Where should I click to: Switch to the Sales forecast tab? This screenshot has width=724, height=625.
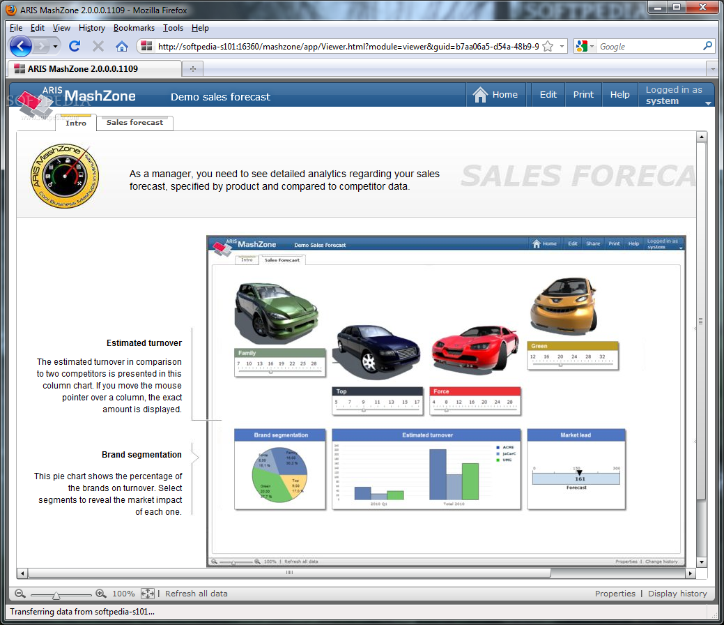tap(134, 123)
